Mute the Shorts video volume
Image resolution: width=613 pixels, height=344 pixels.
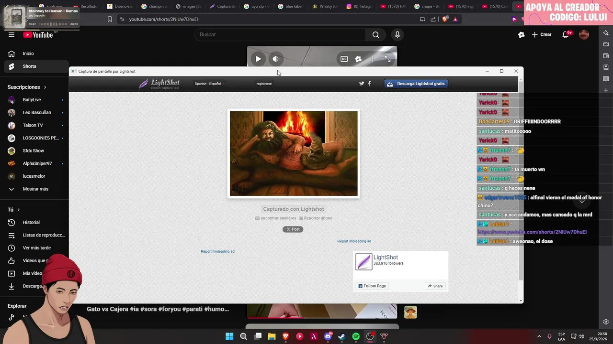[x=275, y=59]
